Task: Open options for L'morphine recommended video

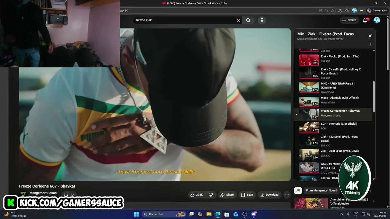Action: [374, 200]
